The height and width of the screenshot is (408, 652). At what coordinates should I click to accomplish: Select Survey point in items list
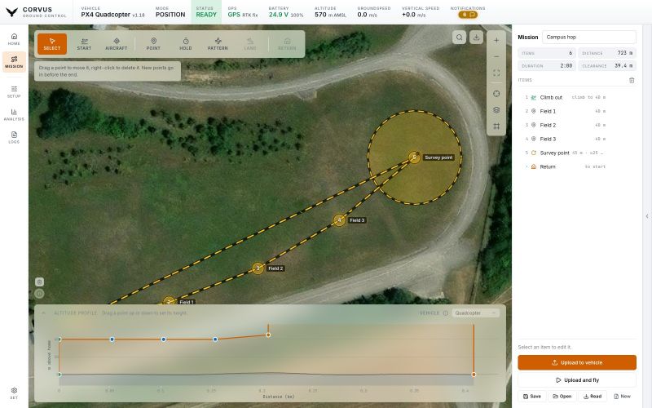pyautogui.click(x=577, y=153)
